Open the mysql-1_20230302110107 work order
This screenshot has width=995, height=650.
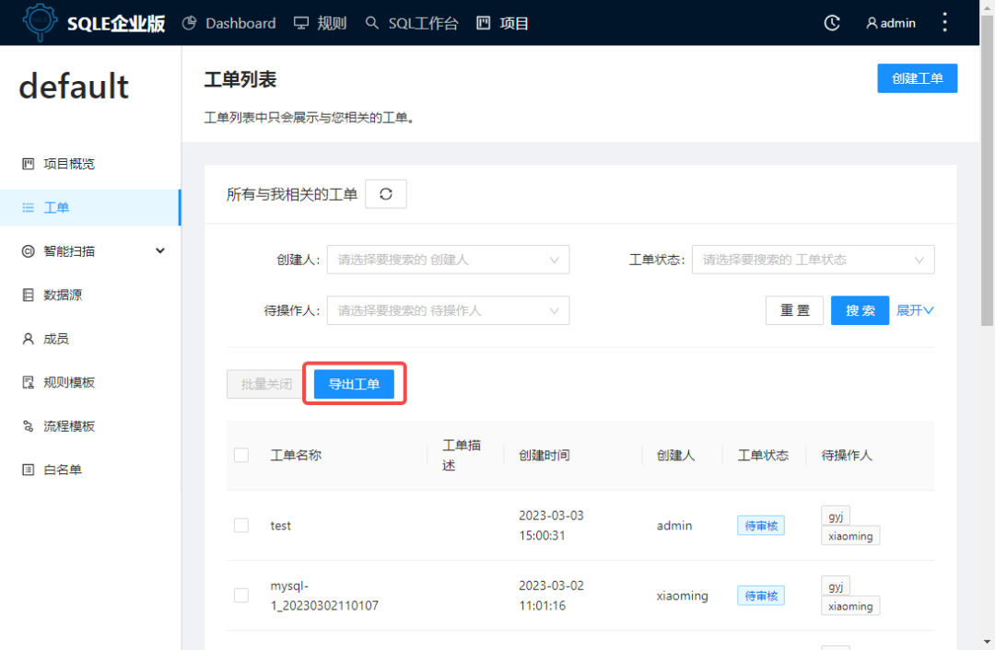pos(324,596)
